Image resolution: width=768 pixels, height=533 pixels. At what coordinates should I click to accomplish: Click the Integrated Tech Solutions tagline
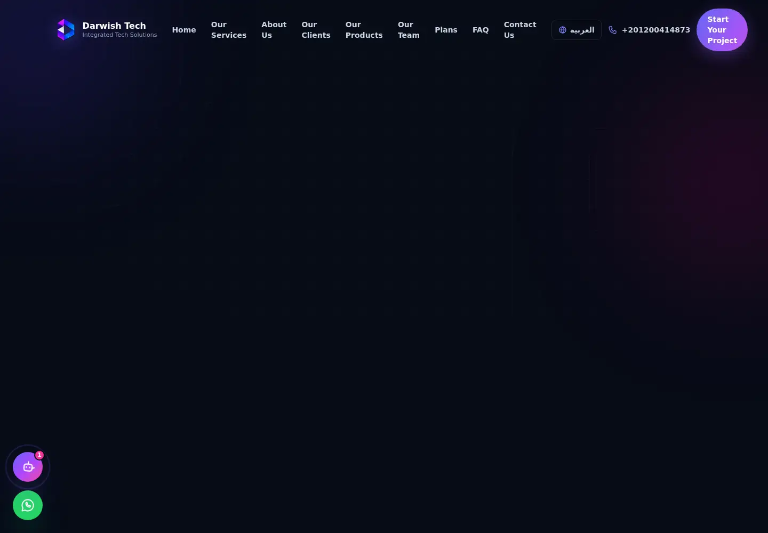click(119, 35)
